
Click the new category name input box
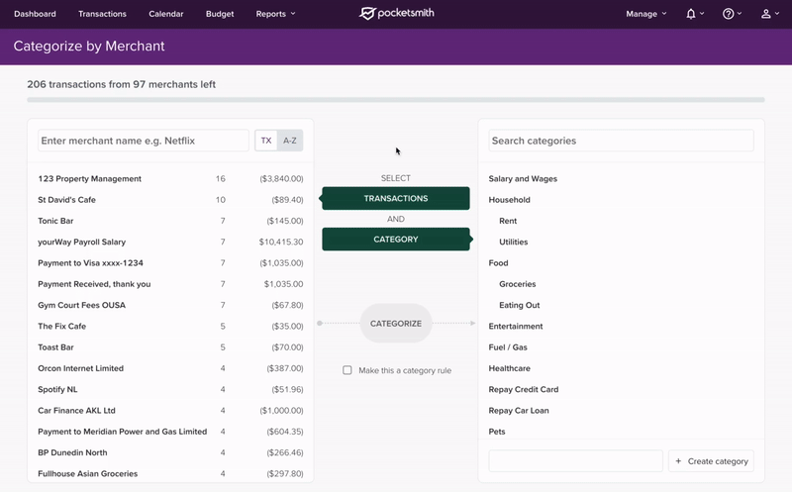click(x=575, y=461)
